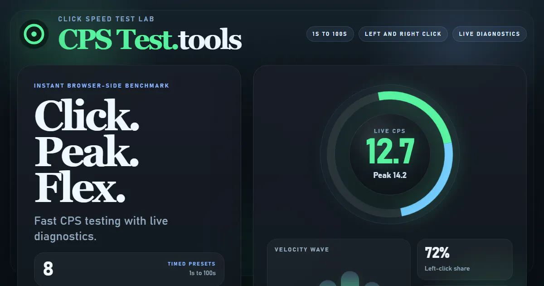
Task: Select the '1S TO 100S' pill
Action: pos(330,34)
